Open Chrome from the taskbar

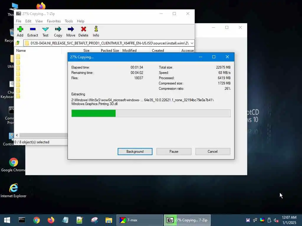[x=36, y=220]
